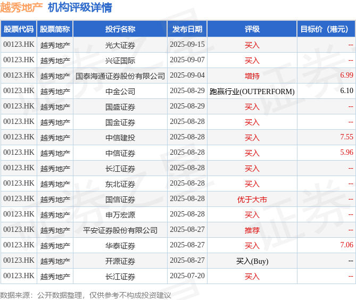Click the 跑赢行业(OUTPERFORM) rating

point(252,91)
